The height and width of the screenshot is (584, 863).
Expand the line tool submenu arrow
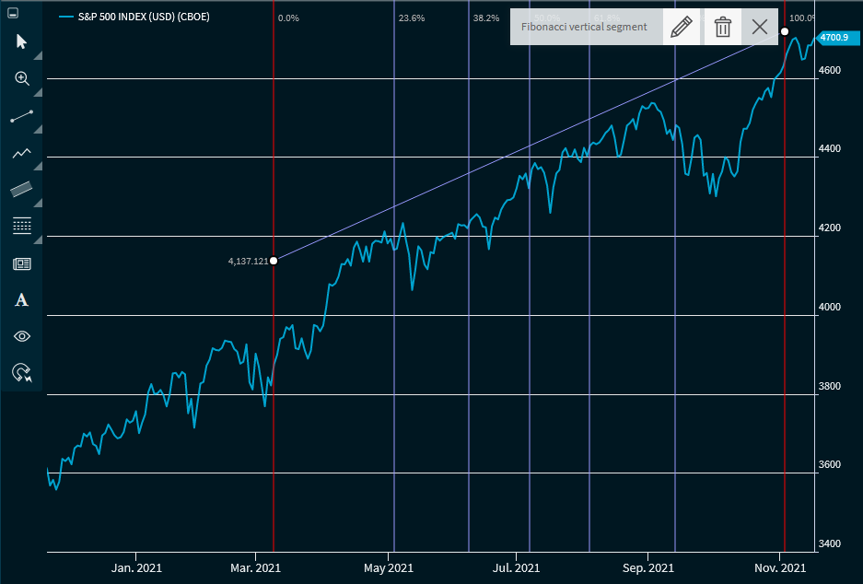38,130
